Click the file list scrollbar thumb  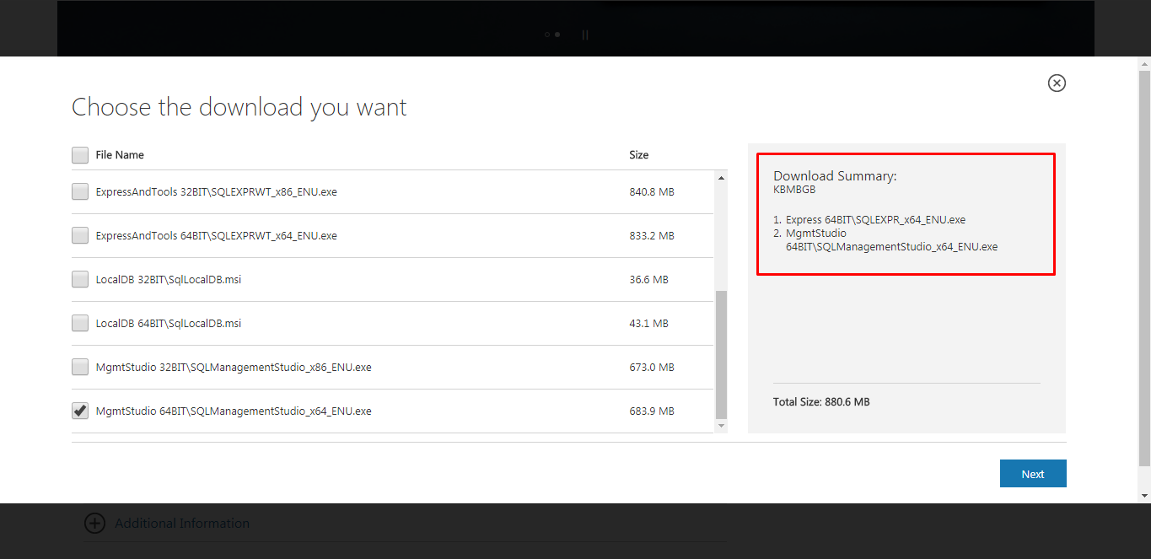click(721, 354)
